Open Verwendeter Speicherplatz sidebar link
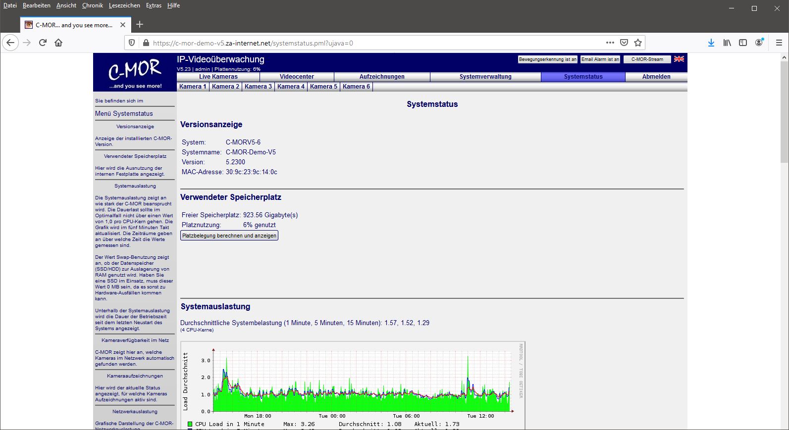 coord(135,156)
